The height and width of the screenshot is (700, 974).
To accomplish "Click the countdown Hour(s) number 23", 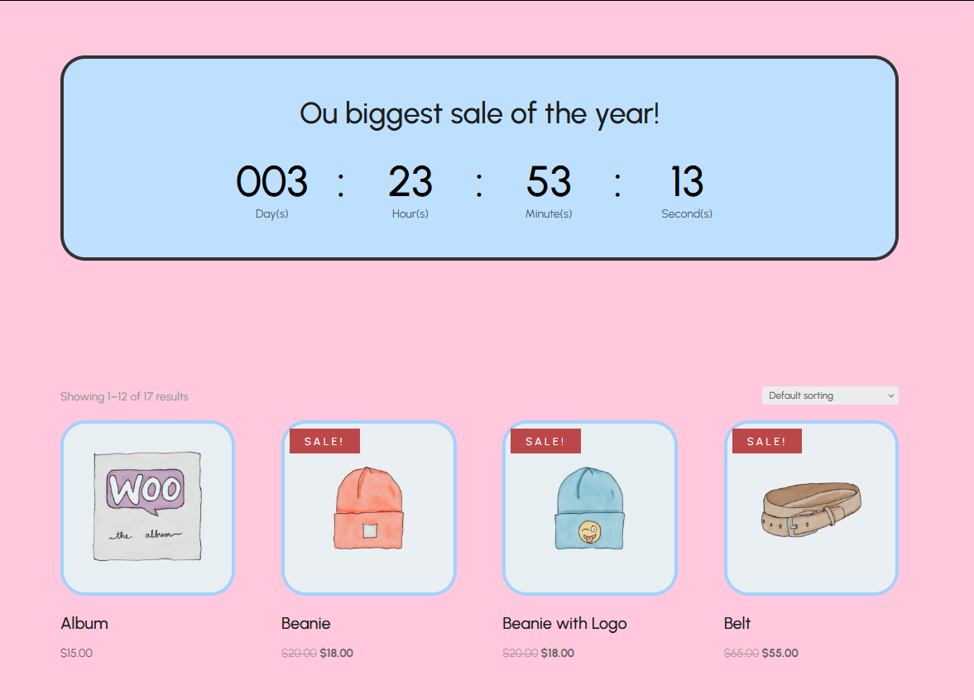I will tap(410, 182).
